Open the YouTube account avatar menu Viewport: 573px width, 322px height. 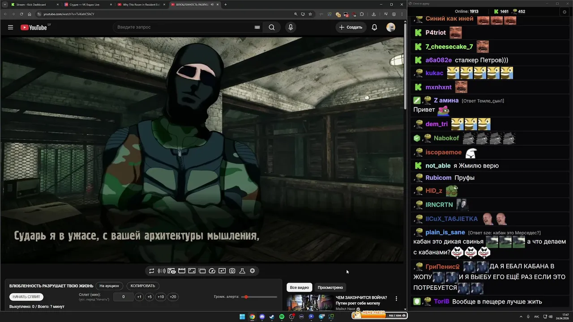[391, 27]
